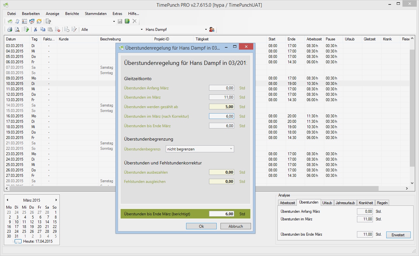This screenshot has height=256, width=419.
Task: Click the calendar icon in the top toolbar
Action: pyautogui.click(x=32, y=21)
